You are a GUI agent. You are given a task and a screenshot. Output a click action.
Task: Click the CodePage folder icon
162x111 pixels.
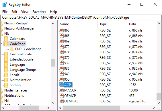tap(6, 44)
